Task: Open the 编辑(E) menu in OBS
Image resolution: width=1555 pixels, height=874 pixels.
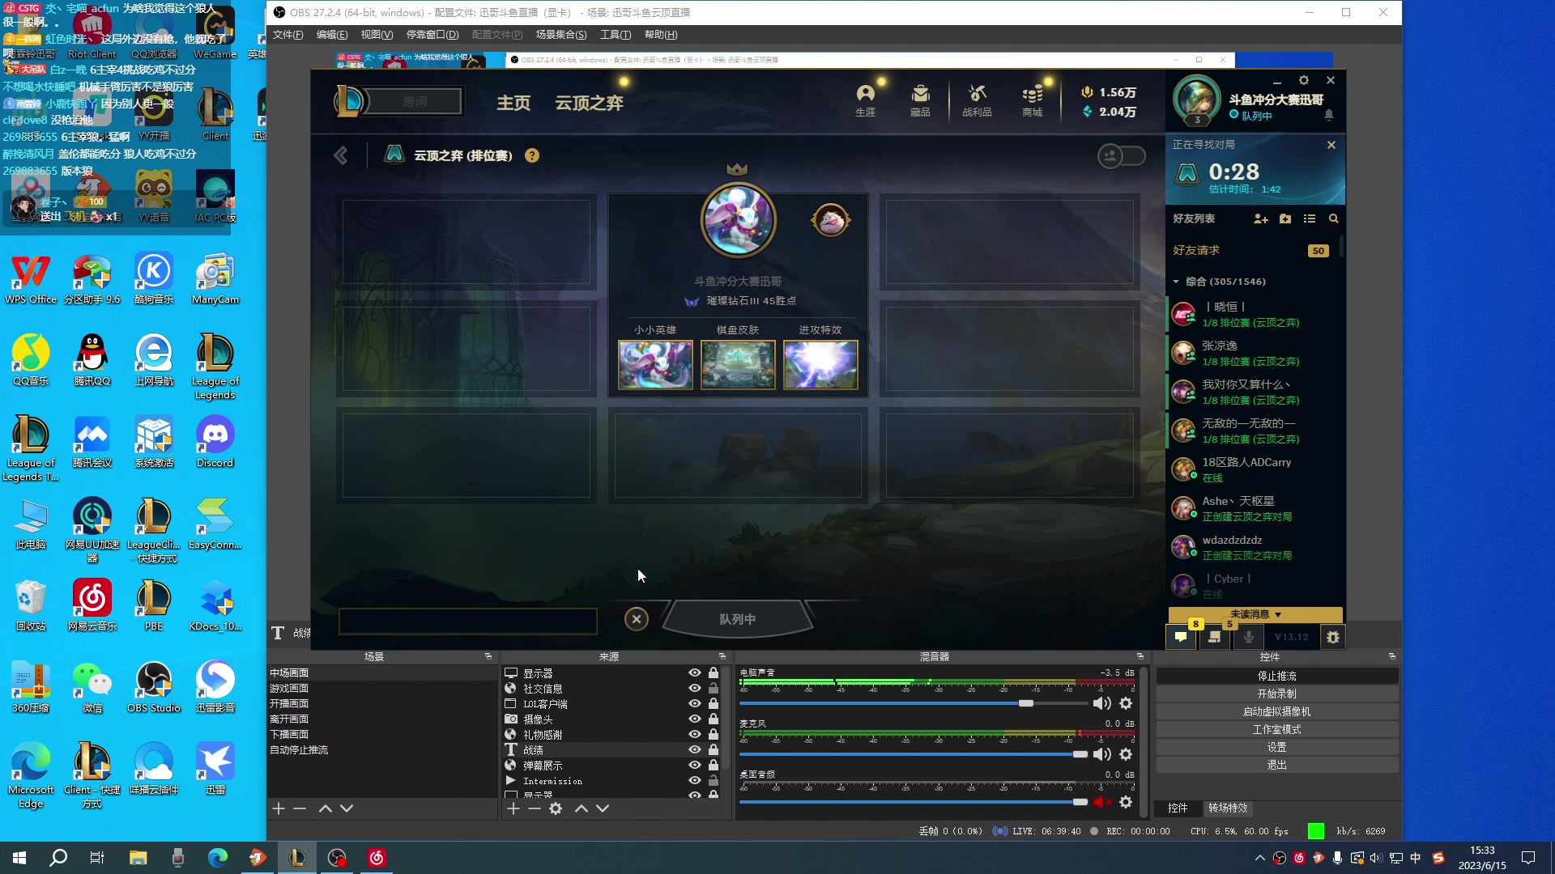Action: [x=332, y=35]
